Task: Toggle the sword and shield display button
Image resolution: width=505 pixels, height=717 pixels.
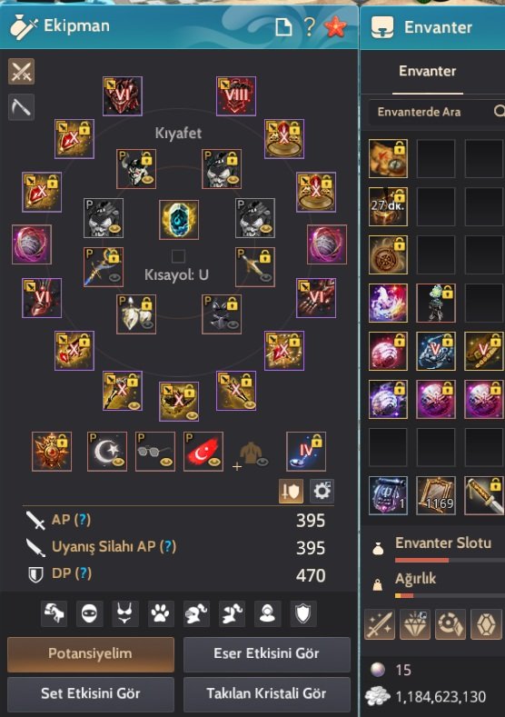Action: [292, 491]
